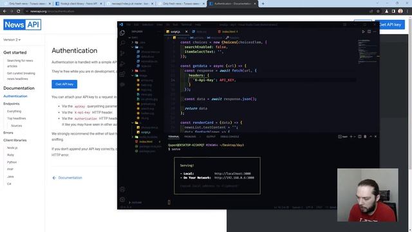412x232 pixels.
Task: Click the News API logo
Action: click(x=23, y=24)
